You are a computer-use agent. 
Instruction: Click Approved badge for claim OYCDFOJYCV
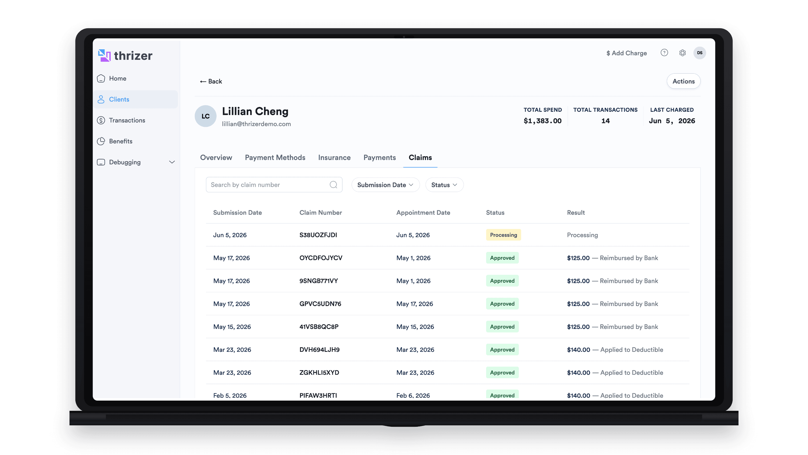point(502,258)
